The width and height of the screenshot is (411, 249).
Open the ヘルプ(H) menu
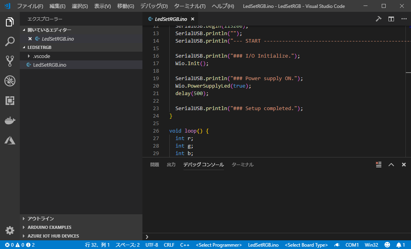223,6
